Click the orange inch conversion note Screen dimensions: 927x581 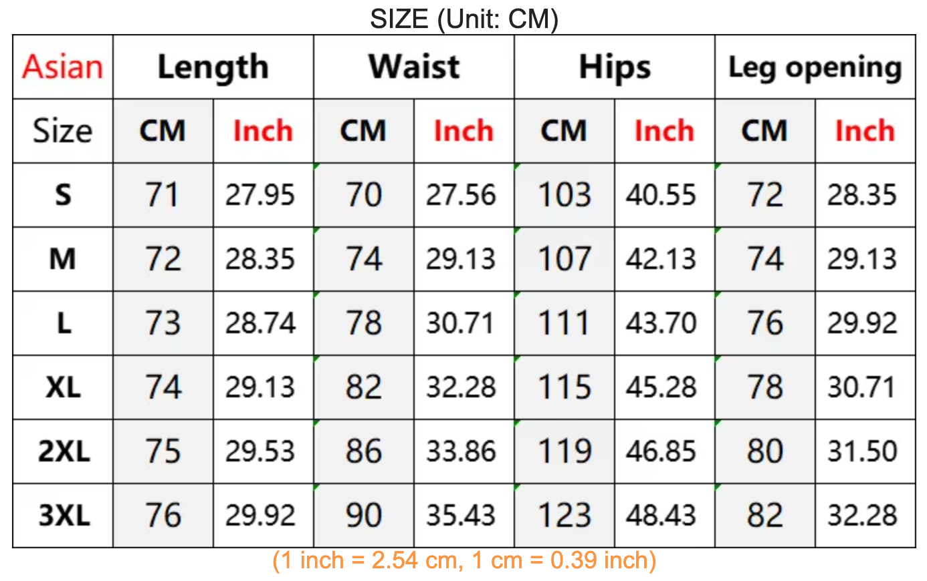click(463, 560)
